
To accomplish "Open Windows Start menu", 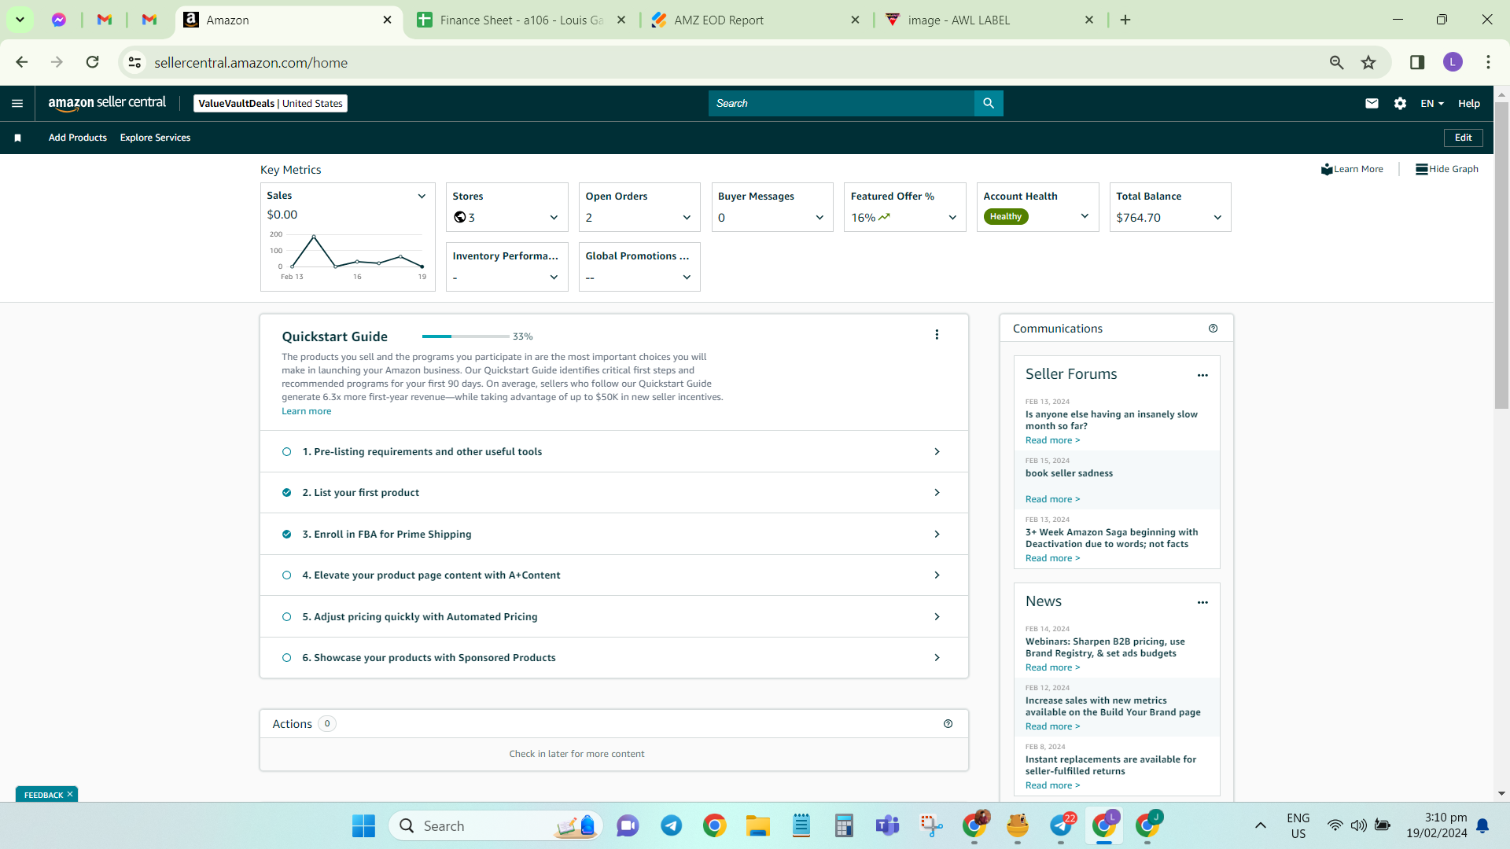I will coord(363,826).
